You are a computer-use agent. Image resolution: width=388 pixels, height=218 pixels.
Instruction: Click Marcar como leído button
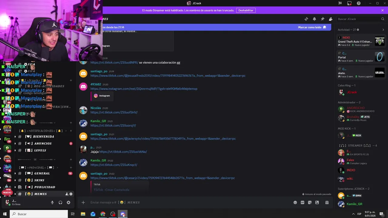click(312, 27)
